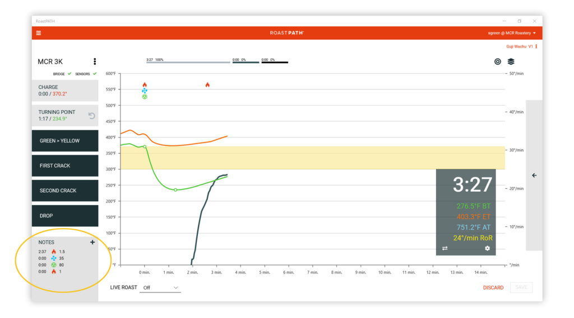Select the 3:27 timer display

pos(473,184)
